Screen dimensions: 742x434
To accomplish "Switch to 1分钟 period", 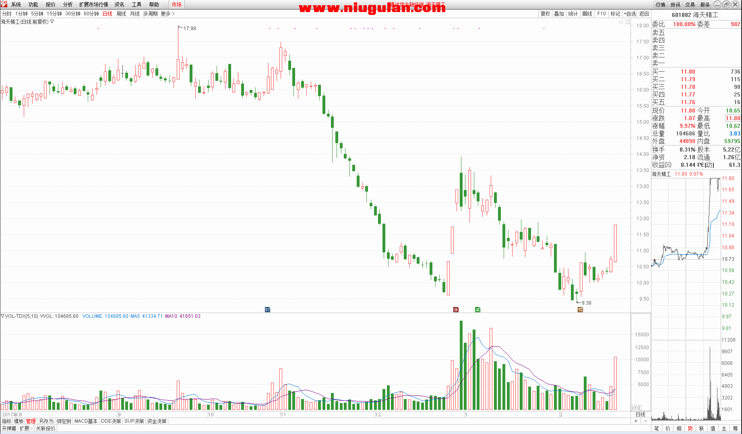I will click(21, 14).
